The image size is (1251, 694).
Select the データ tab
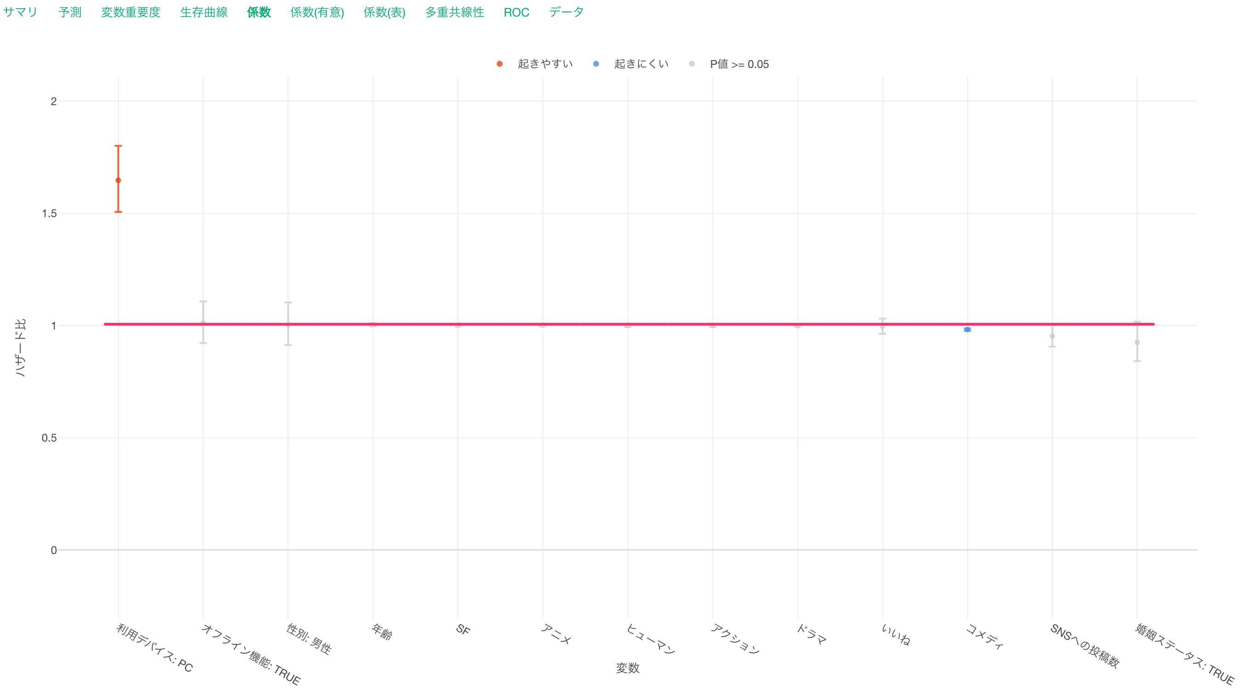tap(566, 12)
